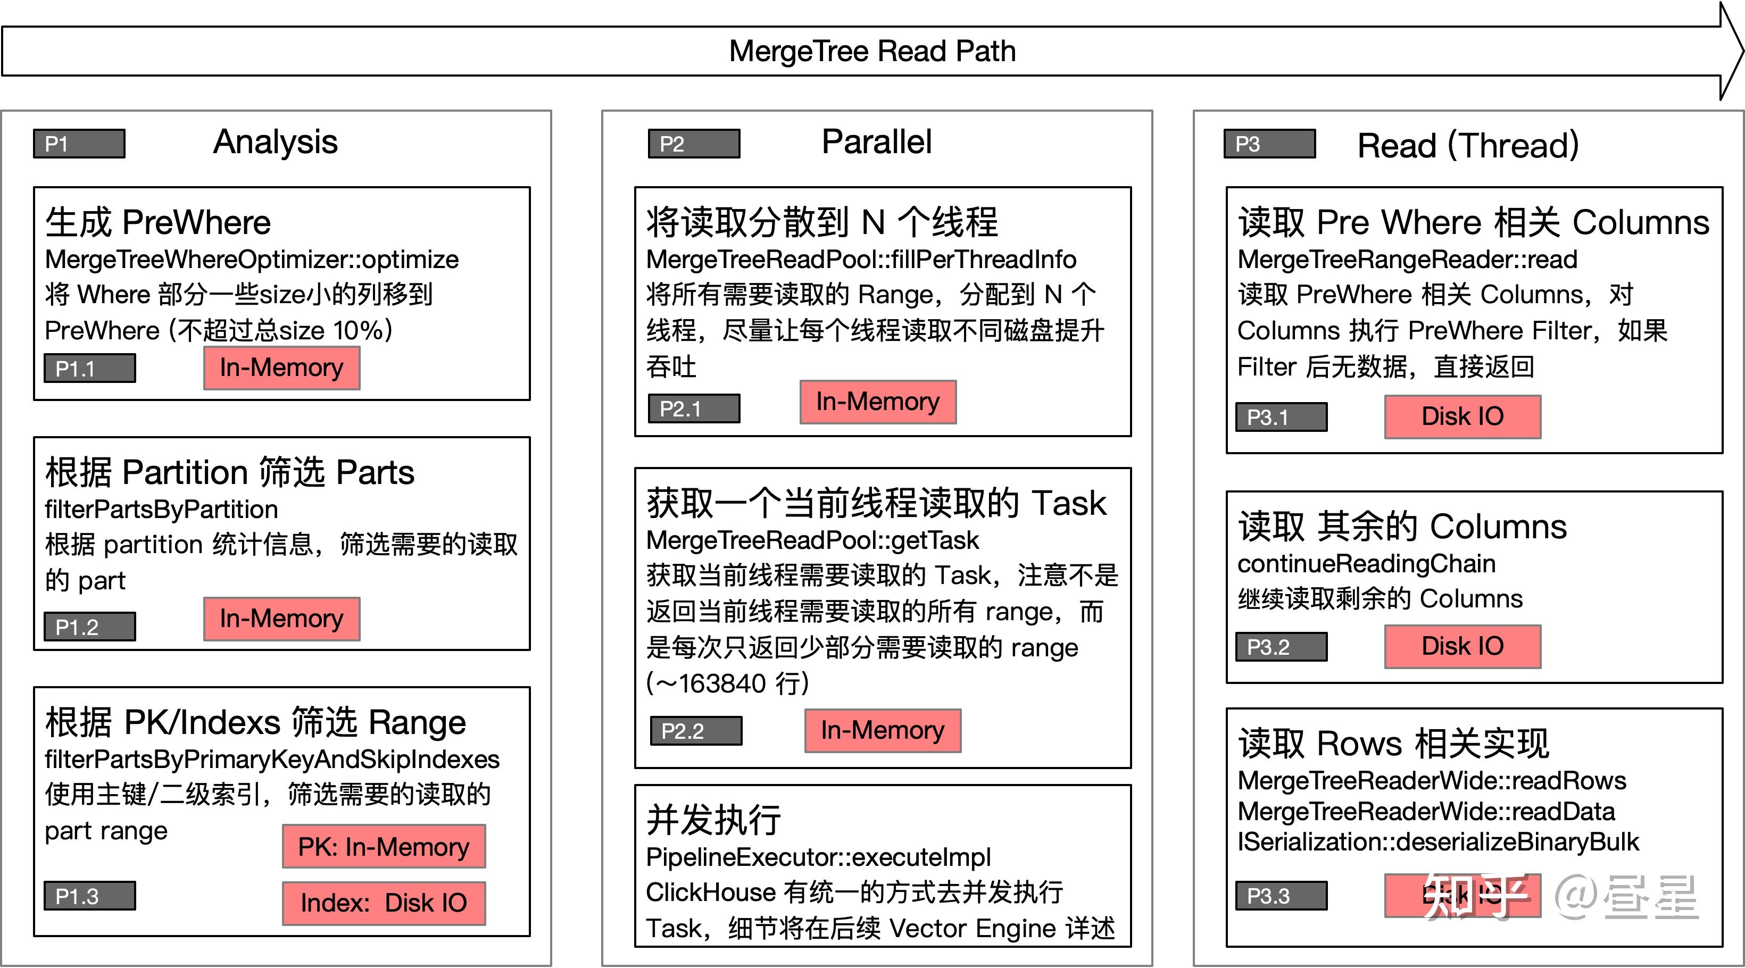This screenshot has width=1745, height=968.
Task: Click the Disk IO box beside P3.1
Action: [x=1462, y=416]
